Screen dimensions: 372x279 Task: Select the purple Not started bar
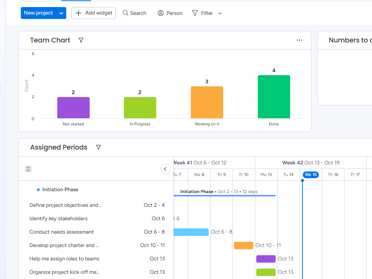coord(73,108)
